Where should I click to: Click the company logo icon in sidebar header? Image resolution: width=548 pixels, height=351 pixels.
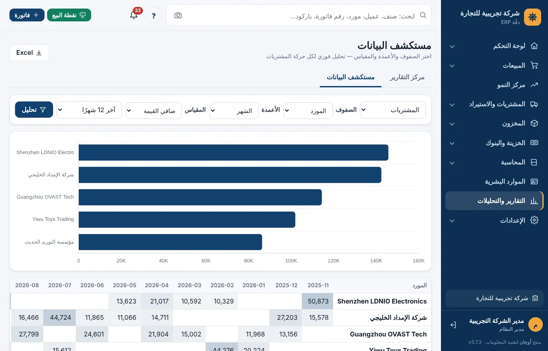(x=533, y=17)
